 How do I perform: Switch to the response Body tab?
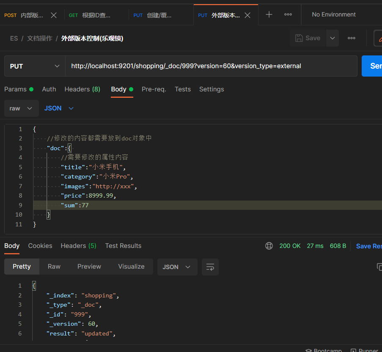click(x=12, y=245)
